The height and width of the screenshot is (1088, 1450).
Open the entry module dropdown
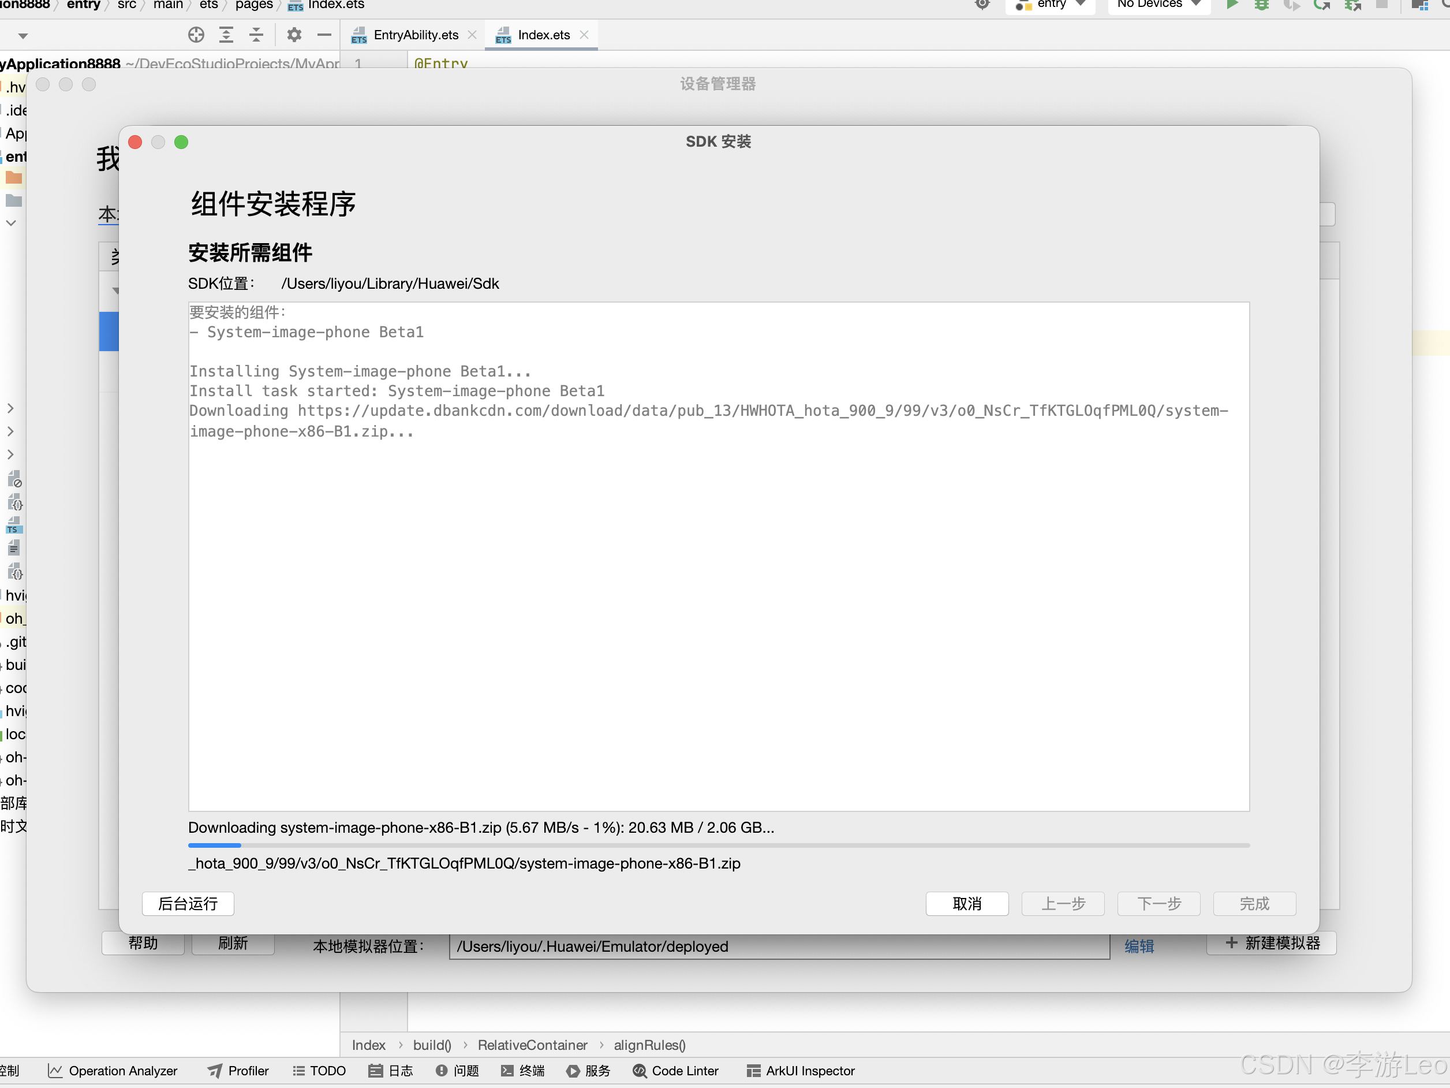coord(1051,5)
